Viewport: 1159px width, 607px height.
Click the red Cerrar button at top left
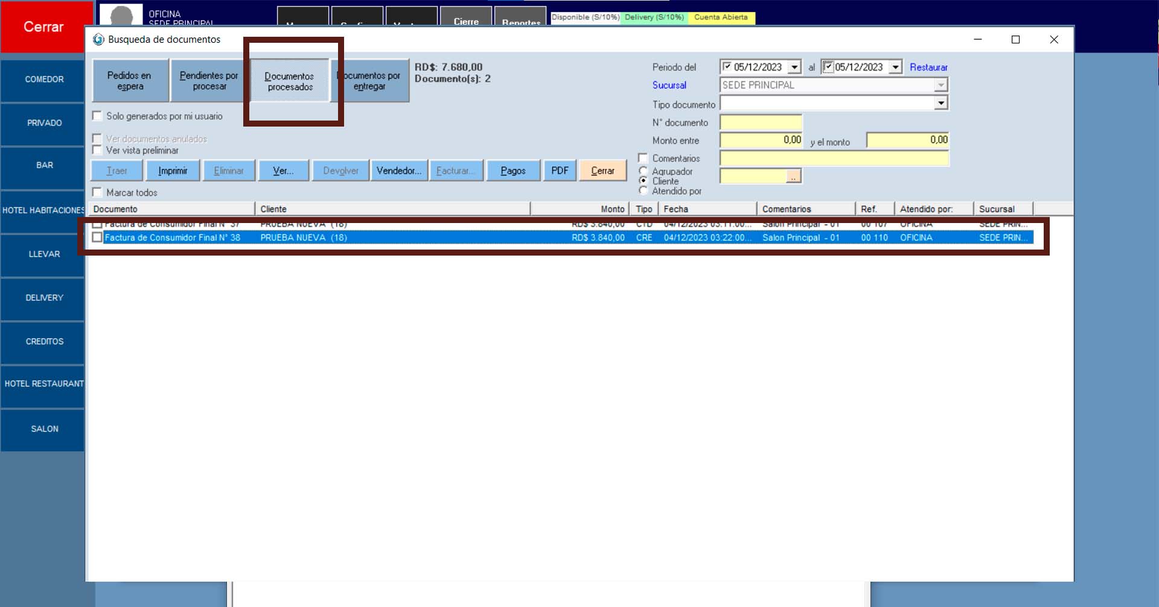point(43,27)
